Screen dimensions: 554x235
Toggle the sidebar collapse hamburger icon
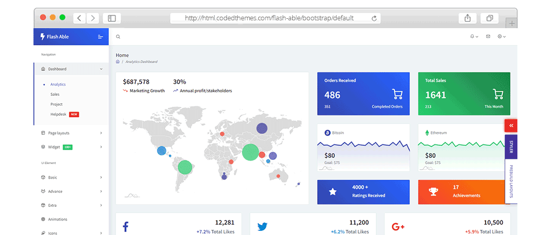click(x=100, y=36)
